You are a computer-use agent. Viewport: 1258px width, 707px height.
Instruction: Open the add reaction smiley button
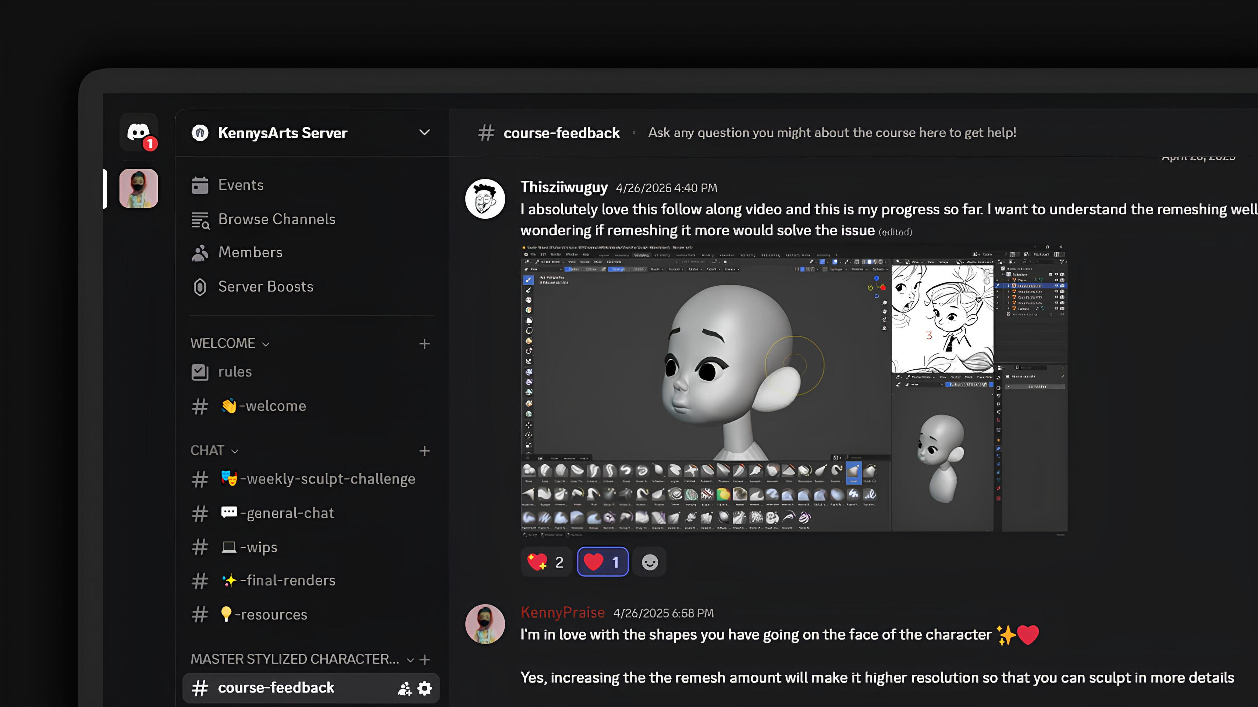[x=649, y=562]
